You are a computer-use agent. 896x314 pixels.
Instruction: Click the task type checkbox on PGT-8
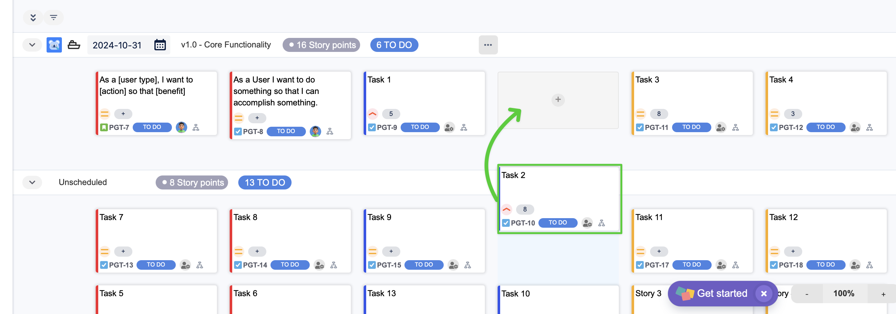click(238, 132)
